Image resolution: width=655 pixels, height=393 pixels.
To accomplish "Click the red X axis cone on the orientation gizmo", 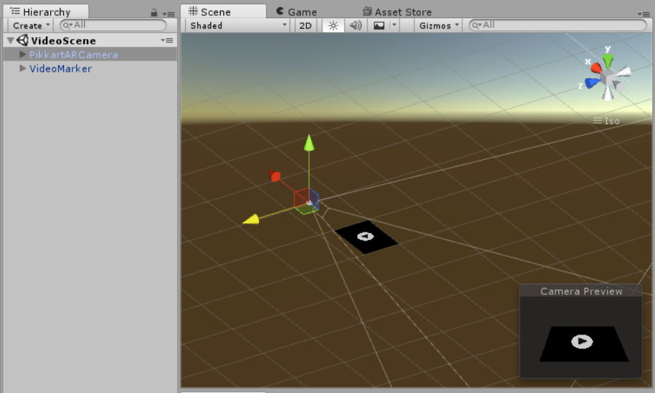I will [597, 67].
